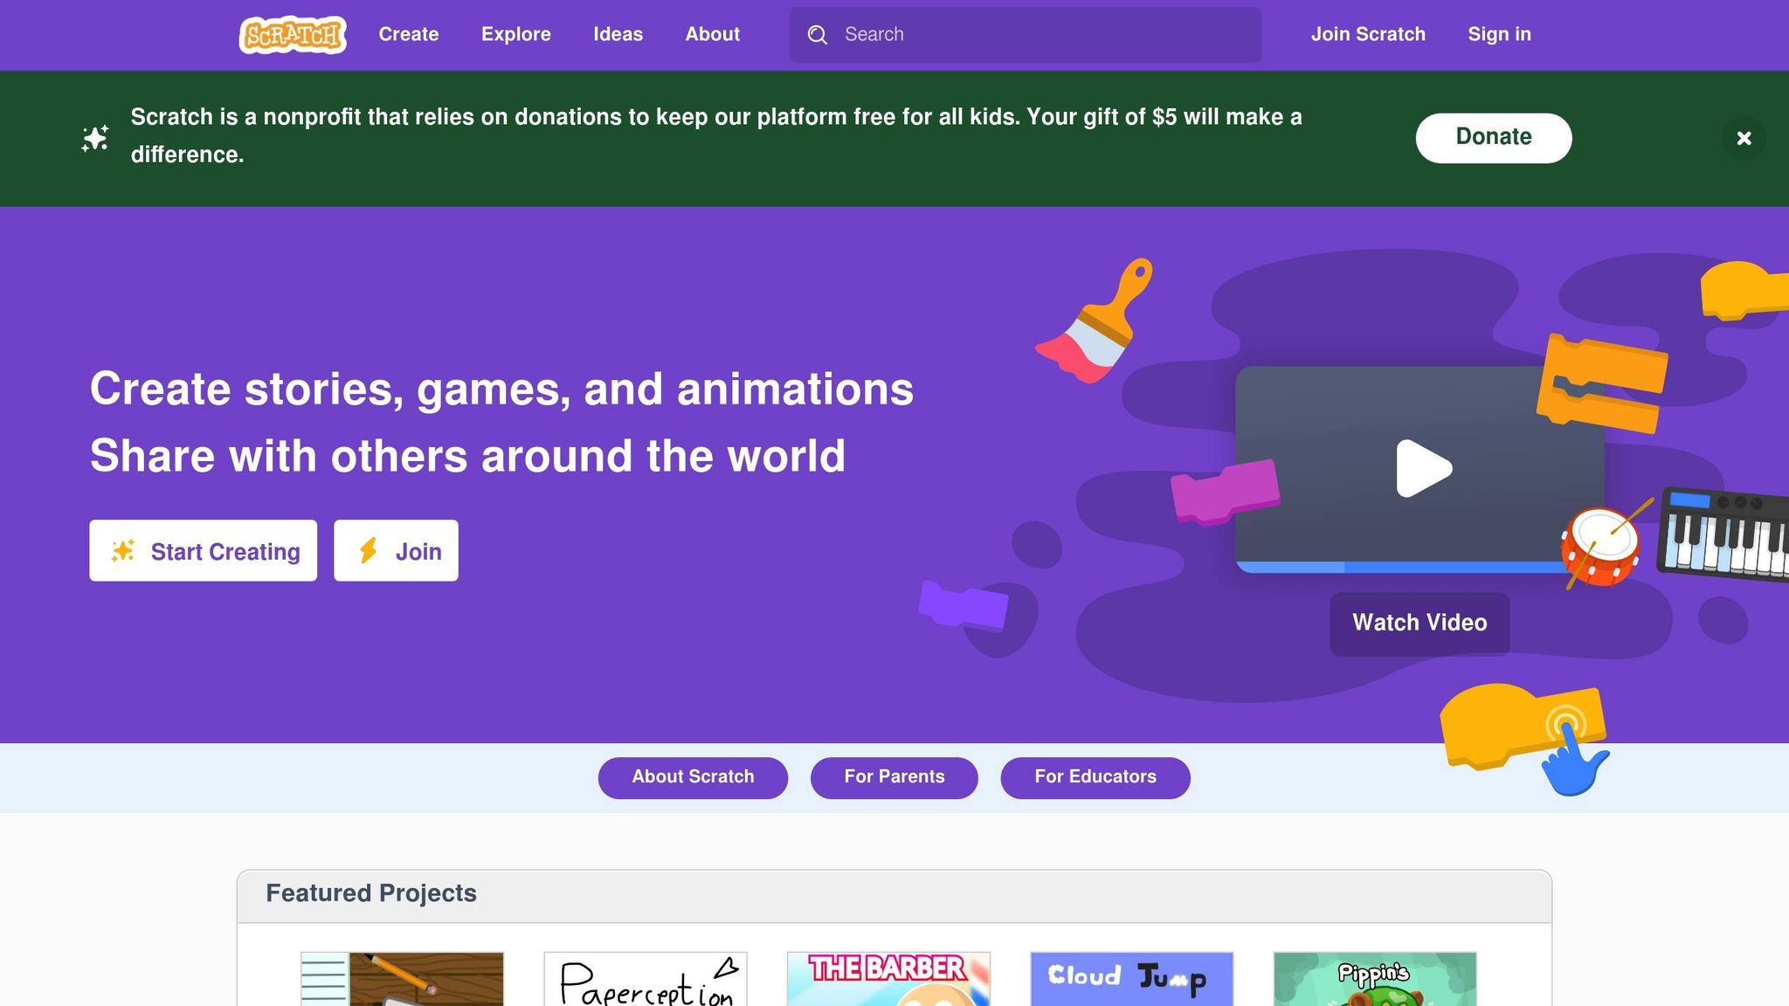Click the donation banner message text

[716, 135]
